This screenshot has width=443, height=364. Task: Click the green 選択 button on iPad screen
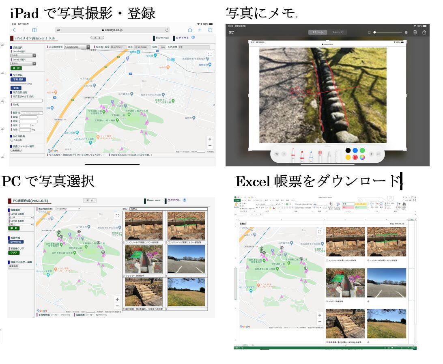pyautogui.click(x=16, y=68)
